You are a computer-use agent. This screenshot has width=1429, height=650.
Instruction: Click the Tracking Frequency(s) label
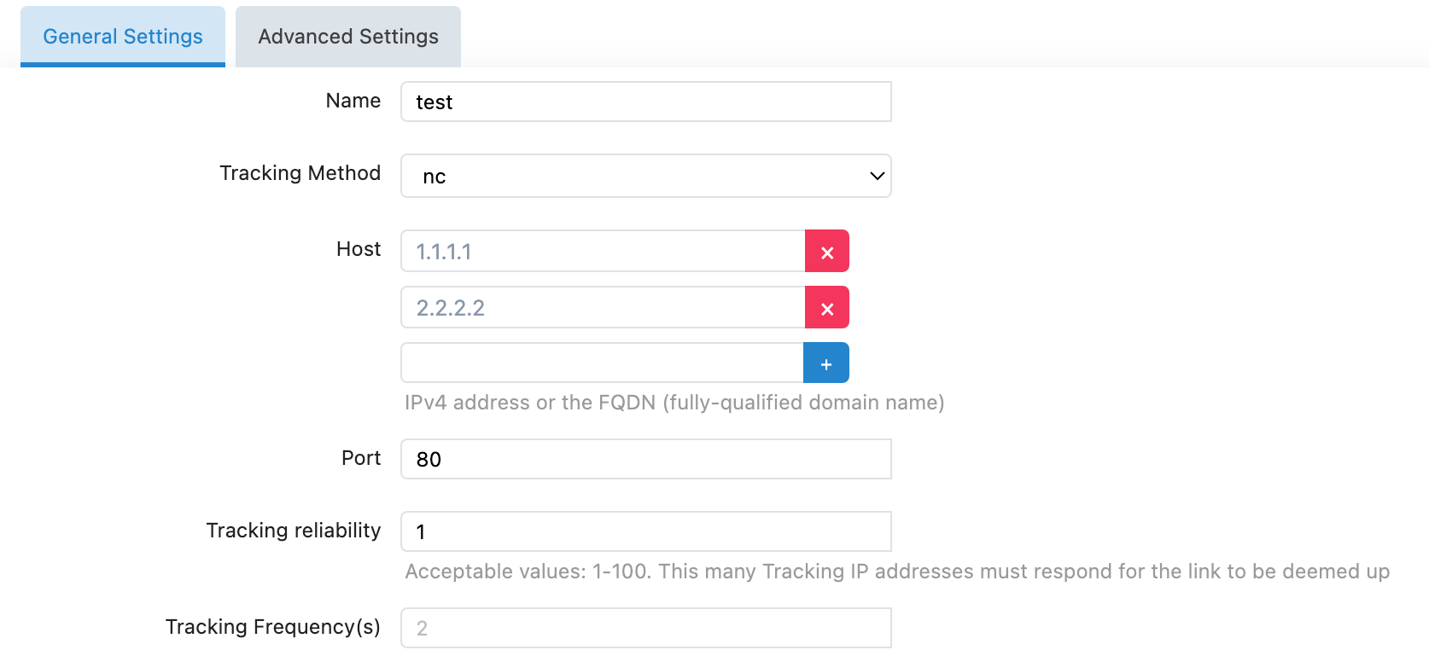pyautogui.click(x=273, y=627)
